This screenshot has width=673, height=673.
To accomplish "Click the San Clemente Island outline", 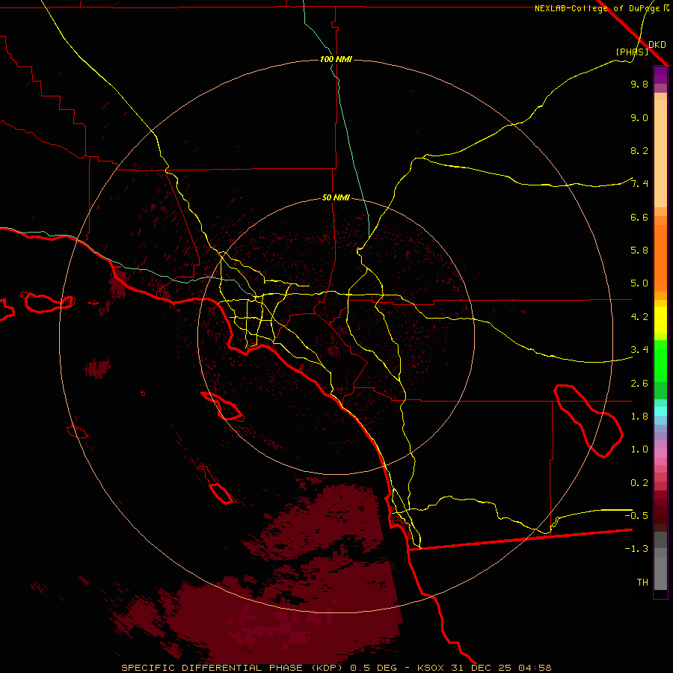I will pos(222,494).
